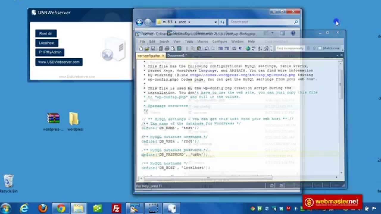Image resolution: width=381 pixels, height=214 pixels.
Task: Select the wordpress RAR archive on desktop
Action: tap(53, 122)
